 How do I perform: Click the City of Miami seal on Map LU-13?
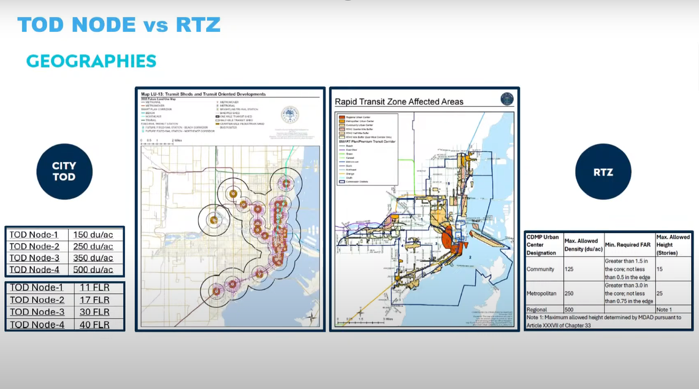tap(291, 114)
